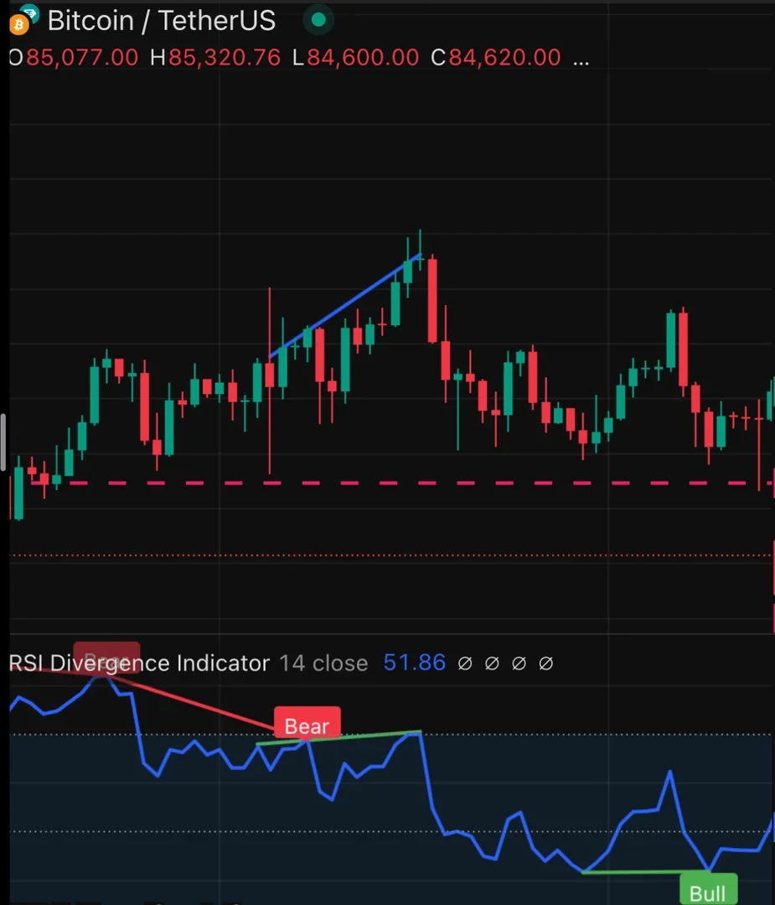Open the RSI Divergence Indicator legend title
Image resolution: width=775 pixels, height=905 pixels.
[x=140, y=663]
